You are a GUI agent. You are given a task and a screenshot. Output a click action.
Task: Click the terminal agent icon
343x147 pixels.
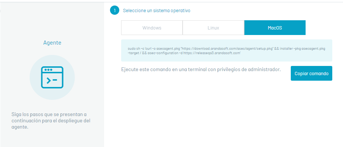(x=52, y=77)
